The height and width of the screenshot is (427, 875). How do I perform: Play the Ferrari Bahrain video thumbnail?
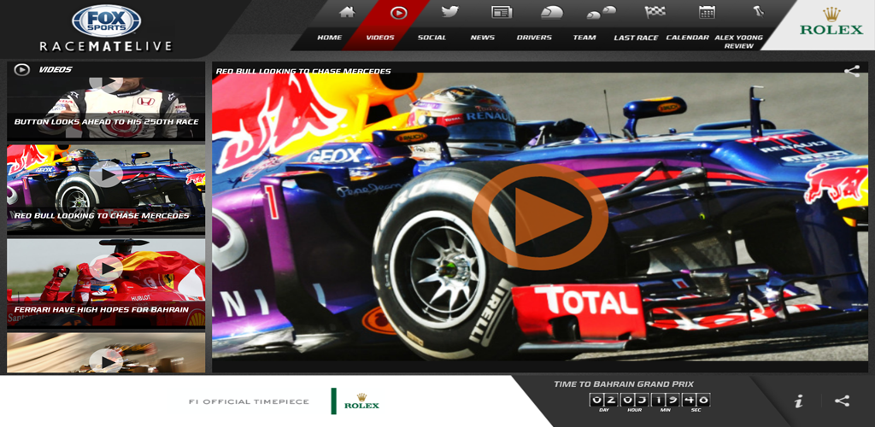[x=106, y=269]
